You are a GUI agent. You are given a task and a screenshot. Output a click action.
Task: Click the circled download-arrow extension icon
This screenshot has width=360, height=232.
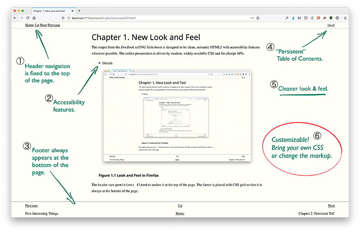pyautogui.click(x=337, y=18)
